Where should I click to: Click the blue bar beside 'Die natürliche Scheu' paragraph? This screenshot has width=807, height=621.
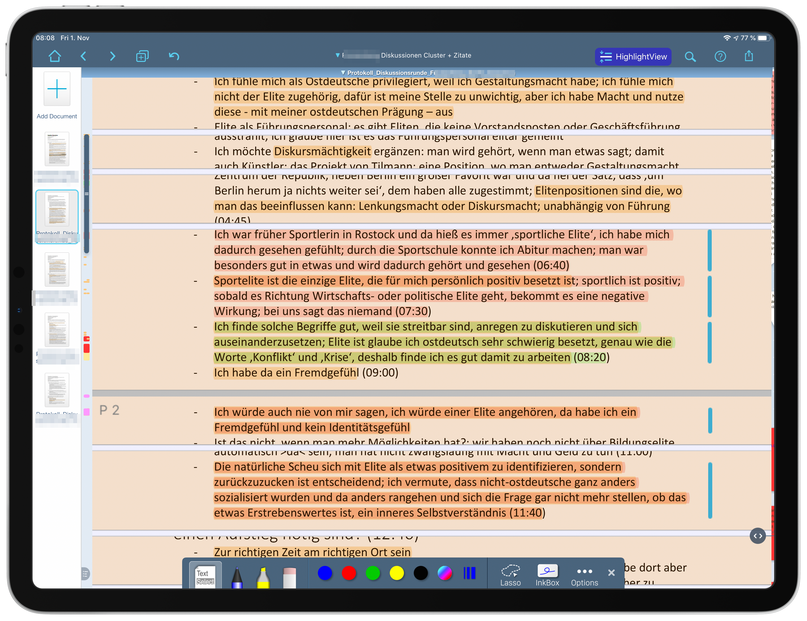710,490
